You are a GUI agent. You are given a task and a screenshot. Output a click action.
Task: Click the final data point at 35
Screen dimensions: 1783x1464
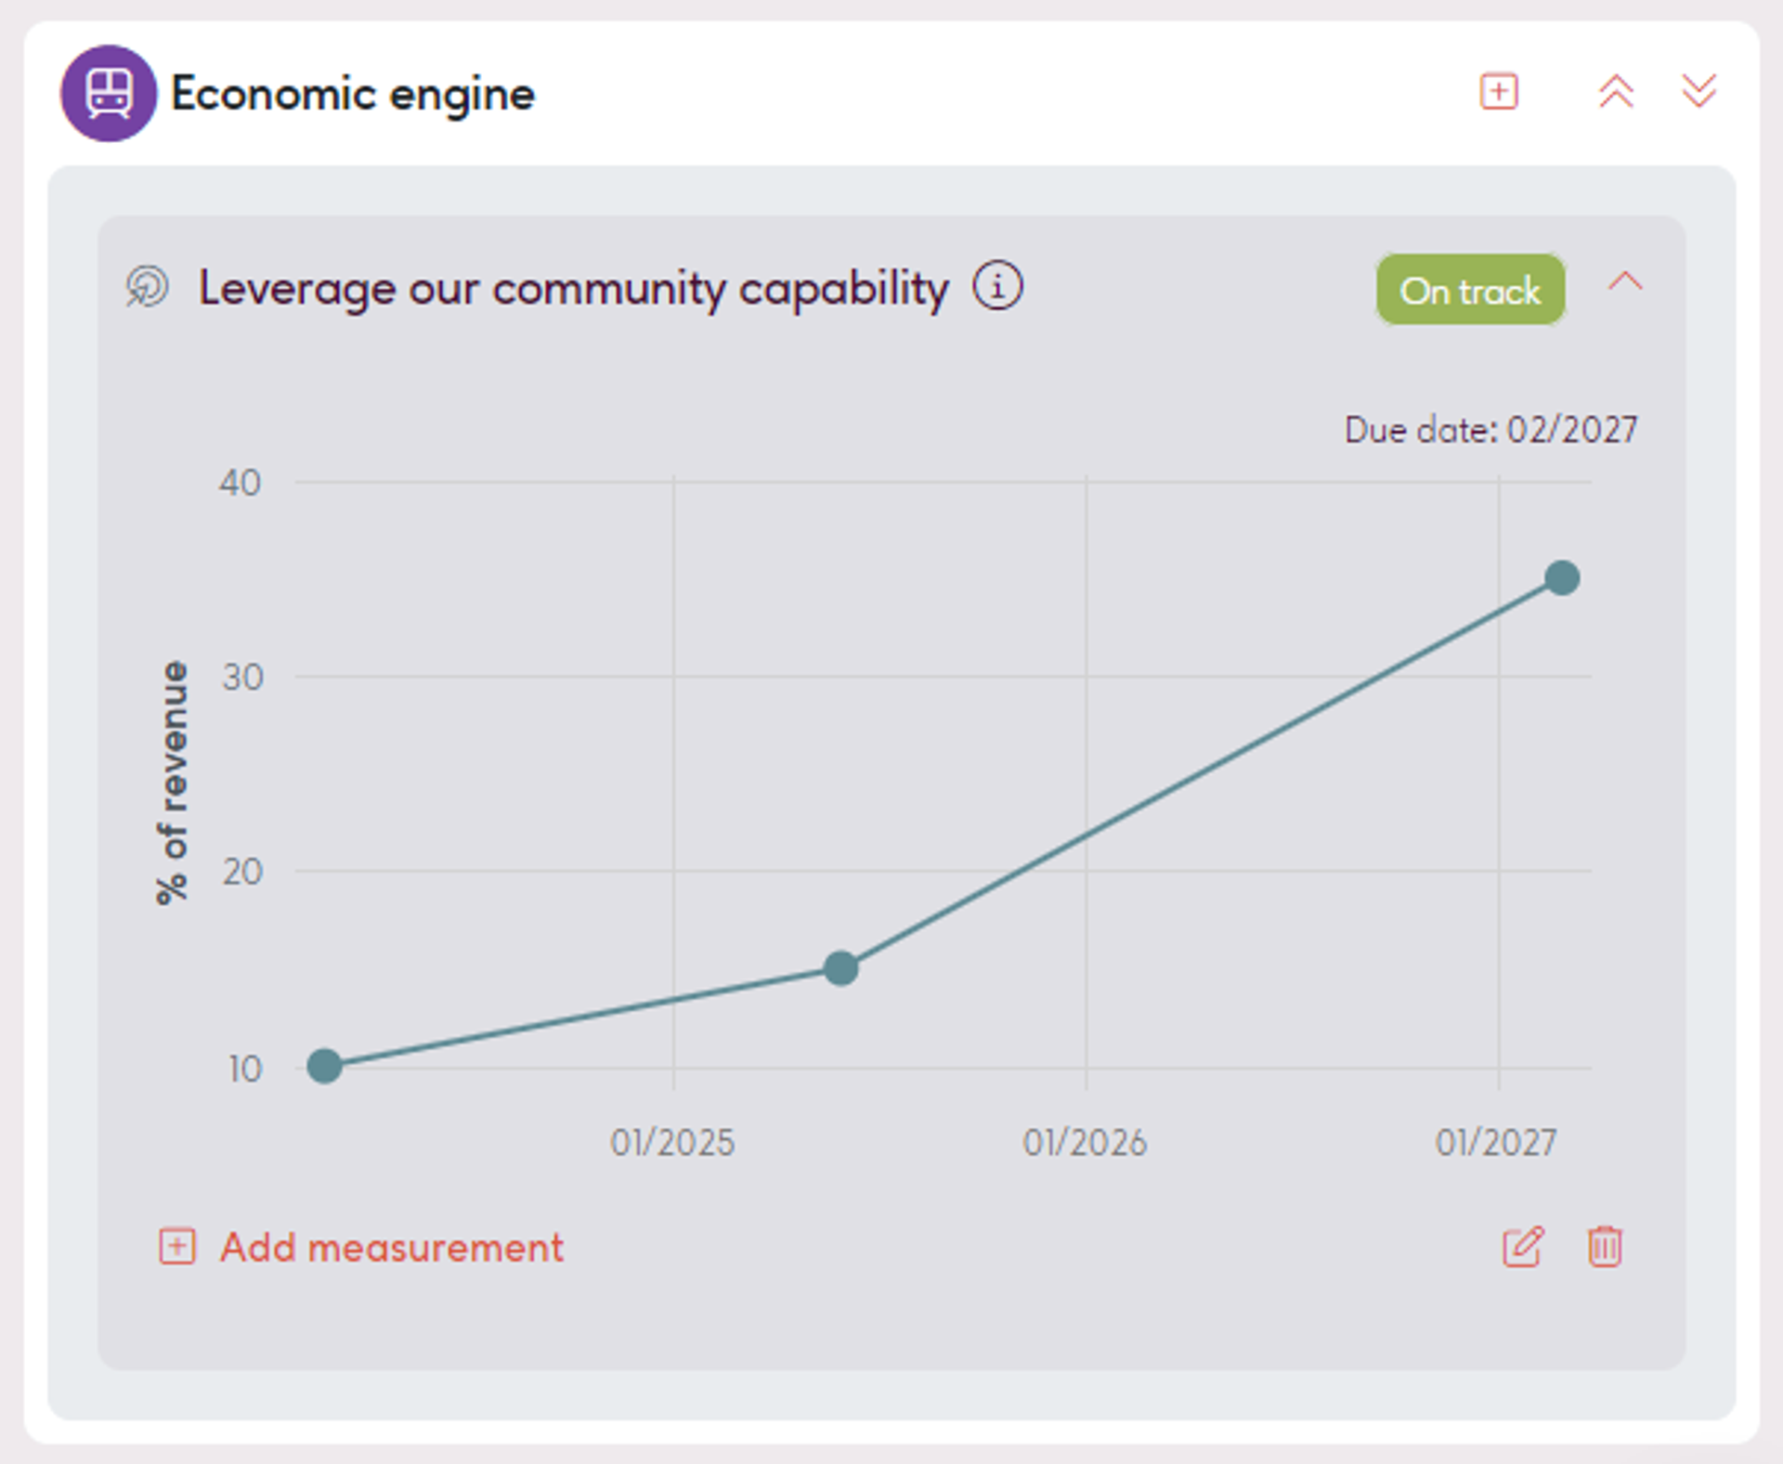[1562, 578]
